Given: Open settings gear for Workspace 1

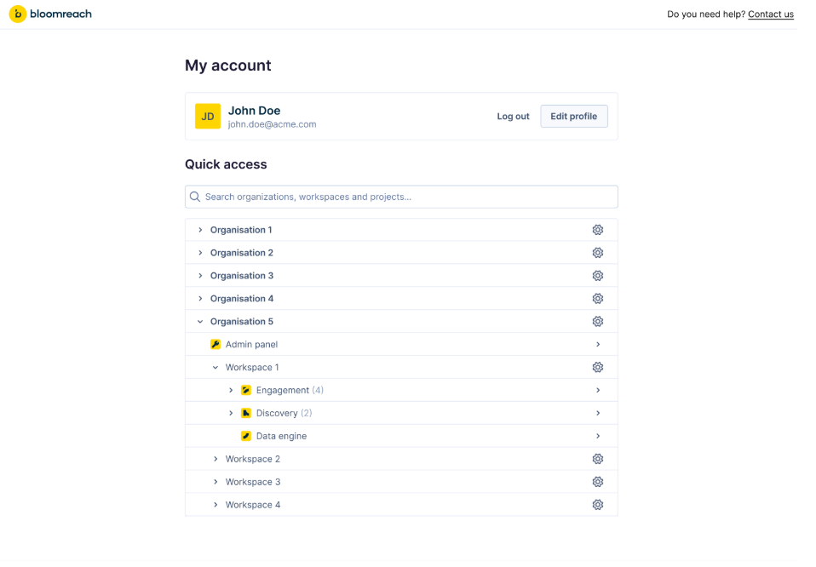Looking at the screenshot, I should 597,367.
